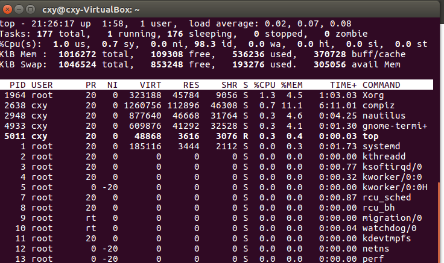Click the load average 0.02 value
This screenshot has height=263, width=444.
(275, 23)
